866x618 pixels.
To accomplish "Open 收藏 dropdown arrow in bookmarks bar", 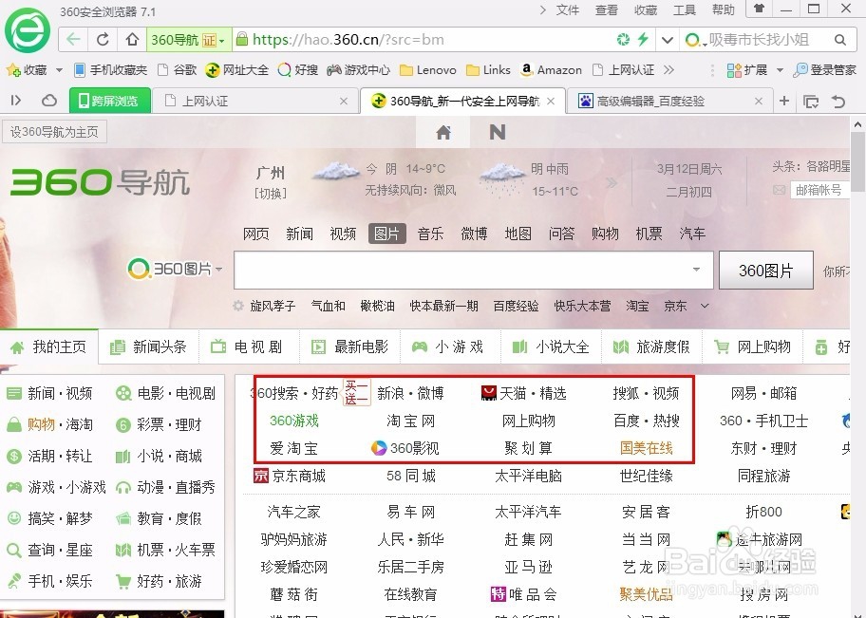I will tap(59, 70).
